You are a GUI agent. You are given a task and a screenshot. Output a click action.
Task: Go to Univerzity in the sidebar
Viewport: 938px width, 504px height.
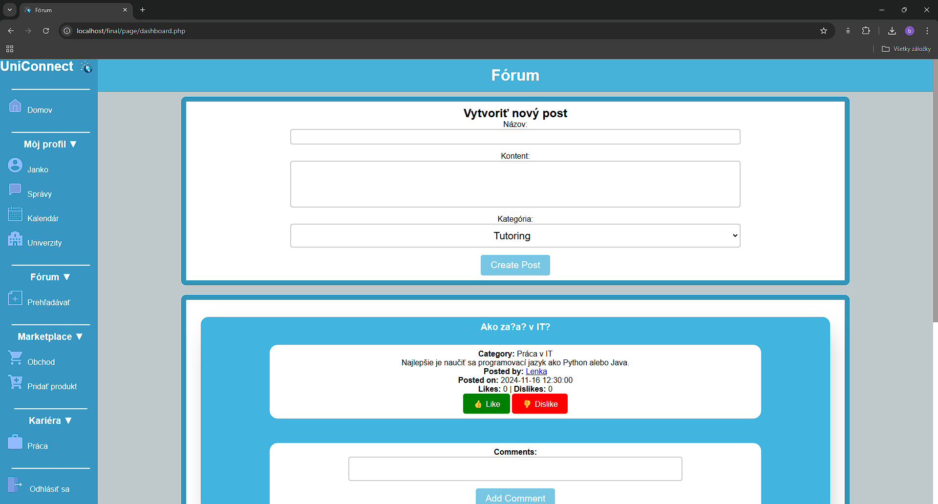coord(44,243)
